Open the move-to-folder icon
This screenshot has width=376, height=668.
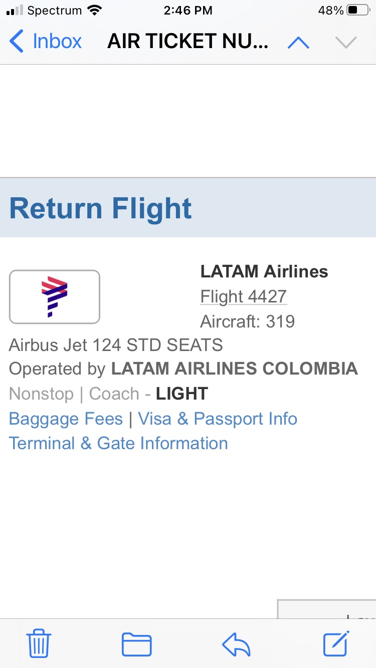136,644
